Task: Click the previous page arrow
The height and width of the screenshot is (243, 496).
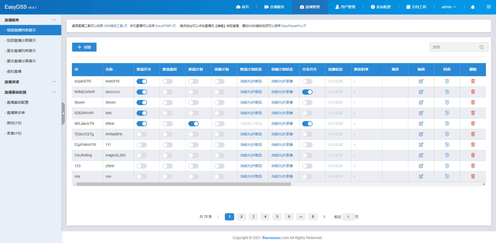Action: coord(218,217)
